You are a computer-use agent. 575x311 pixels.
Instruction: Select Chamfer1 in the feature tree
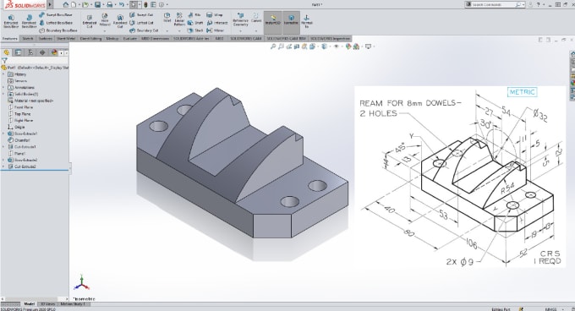coord(19,140)
